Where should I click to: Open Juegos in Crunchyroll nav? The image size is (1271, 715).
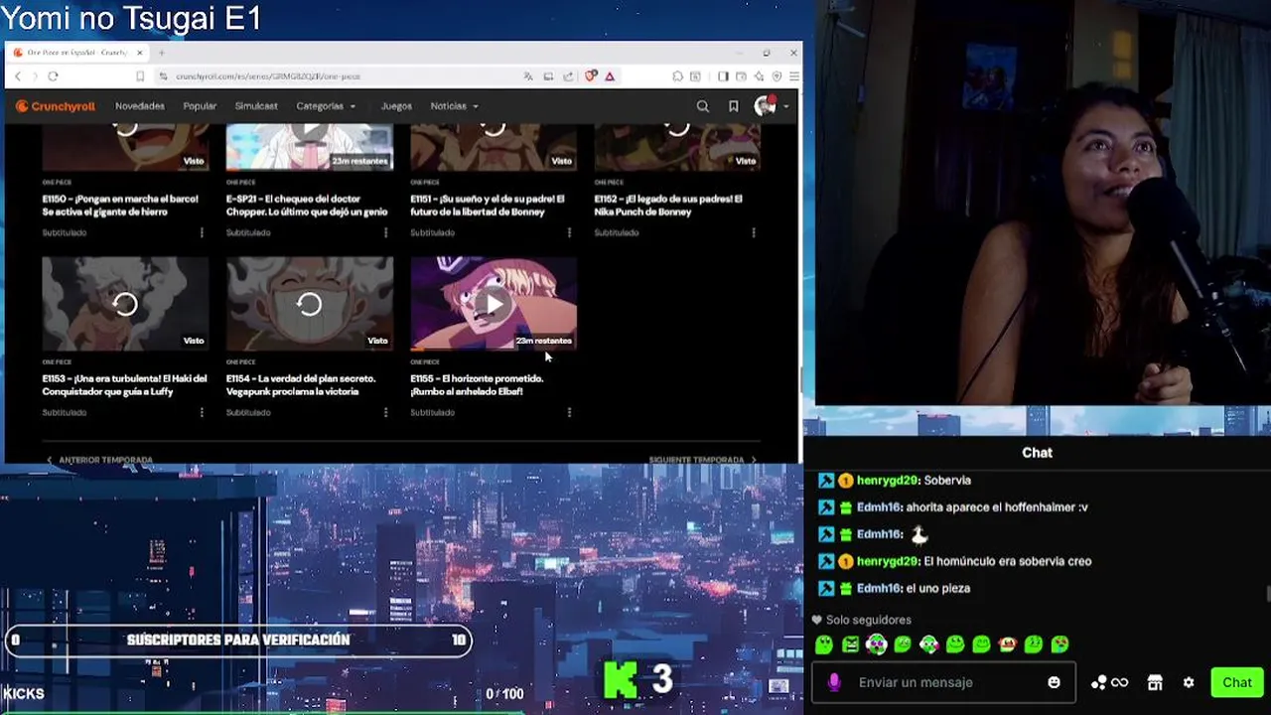point(396,106)
